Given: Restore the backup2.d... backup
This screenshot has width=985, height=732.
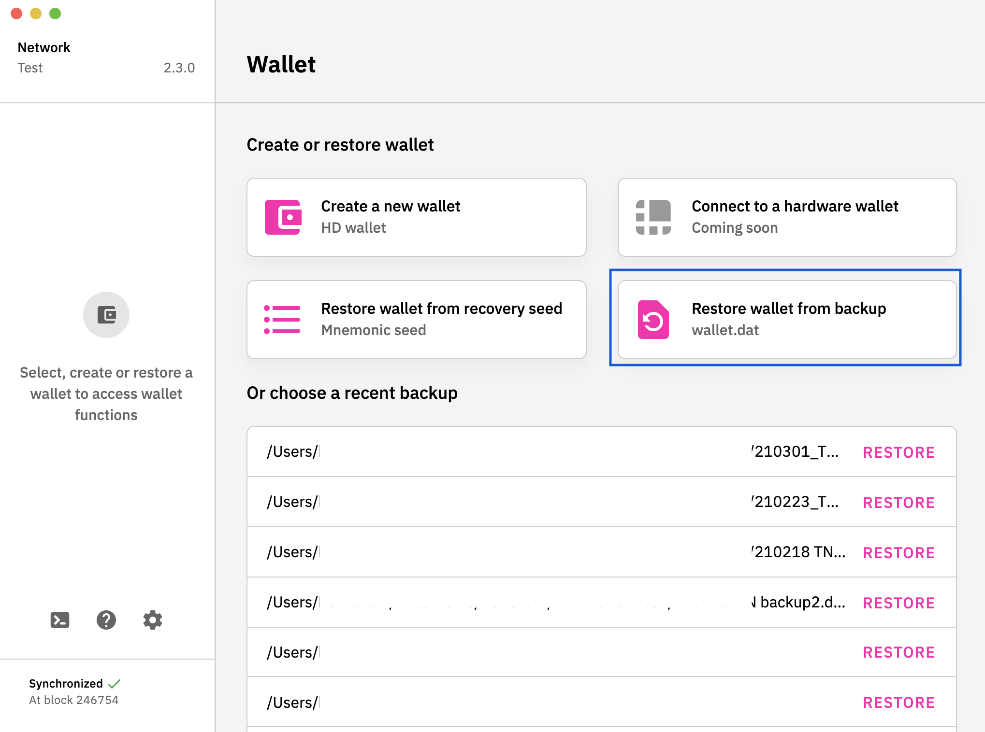Looking at the screenshot, I should click(899, 603).
